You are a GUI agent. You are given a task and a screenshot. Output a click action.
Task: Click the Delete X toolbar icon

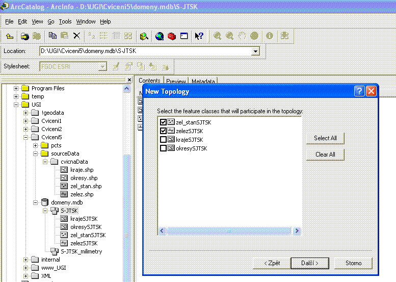click(x=77, y=36)
